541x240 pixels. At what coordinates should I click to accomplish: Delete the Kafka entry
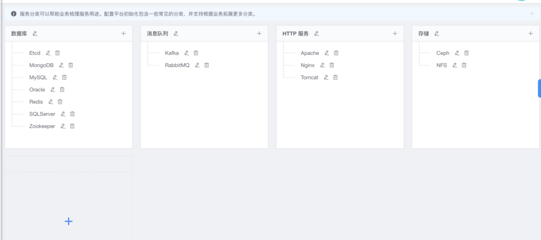[x=196, y=53]
